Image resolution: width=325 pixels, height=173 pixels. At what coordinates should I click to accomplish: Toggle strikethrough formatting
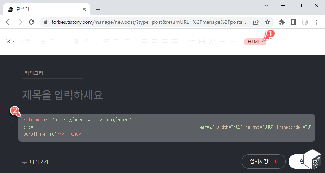coord(107,42)
